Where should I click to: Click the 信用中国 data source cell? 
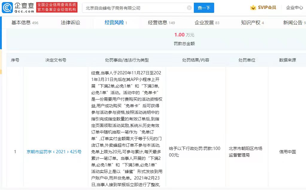[287, 151]
